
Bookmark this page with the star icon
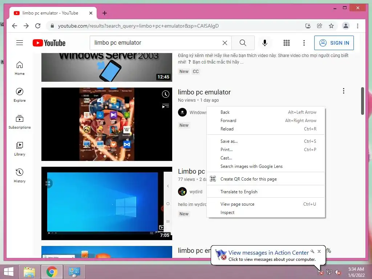(331, 26)
